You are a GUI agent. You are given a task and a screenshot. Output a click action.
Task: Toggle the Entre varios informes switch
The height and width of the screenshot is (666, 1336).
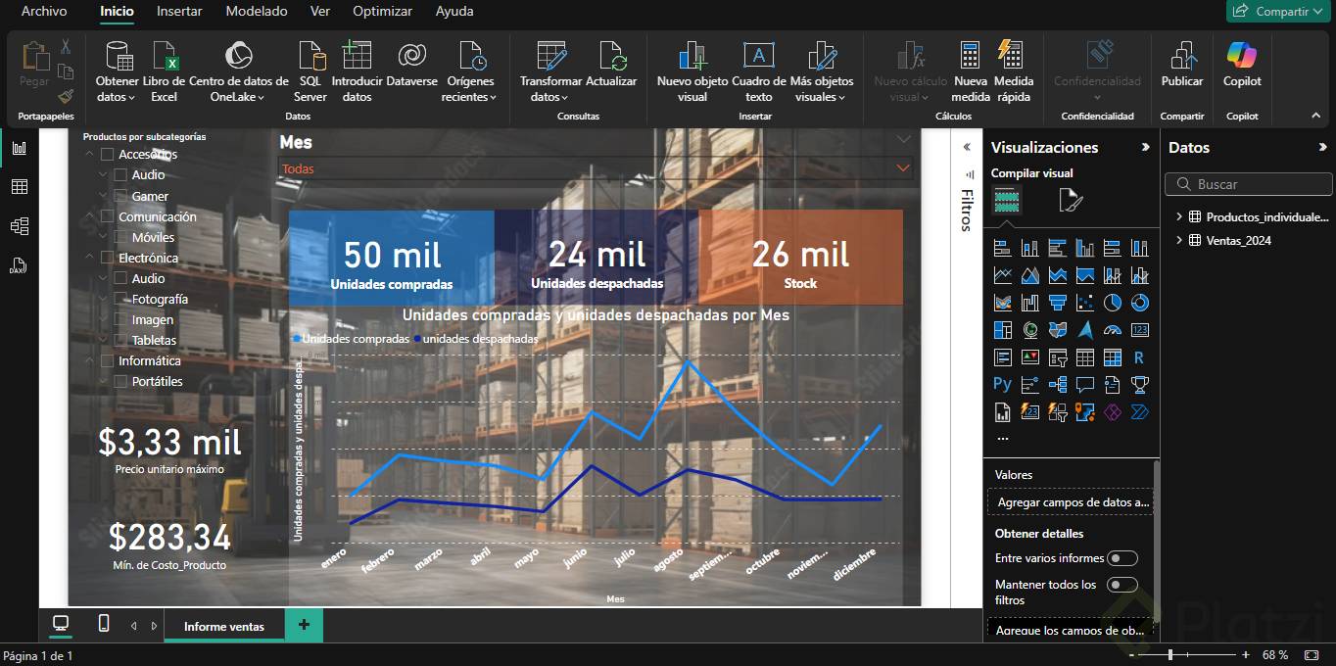tap(1122, 558)
